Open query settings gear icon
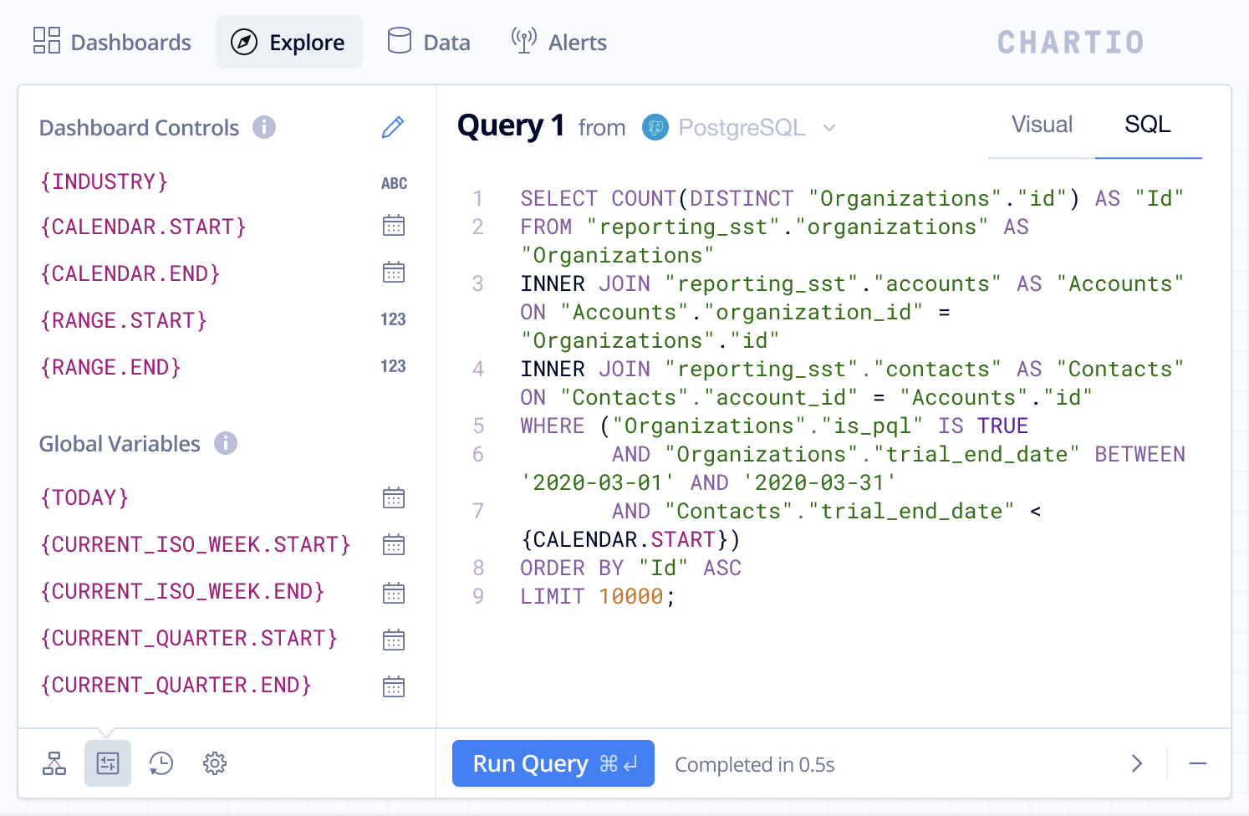1249x816 pixels. coord(215,763)
